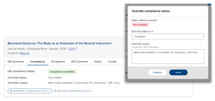Open the Borrowed Gestures article title link

pyautogui.click(x=59, y=43)
